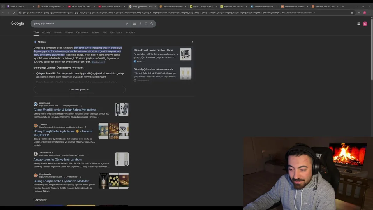The height and width of the screenshot is (210, 373).
Task: Switch to the Web results tab
Action: click(105, 32)
